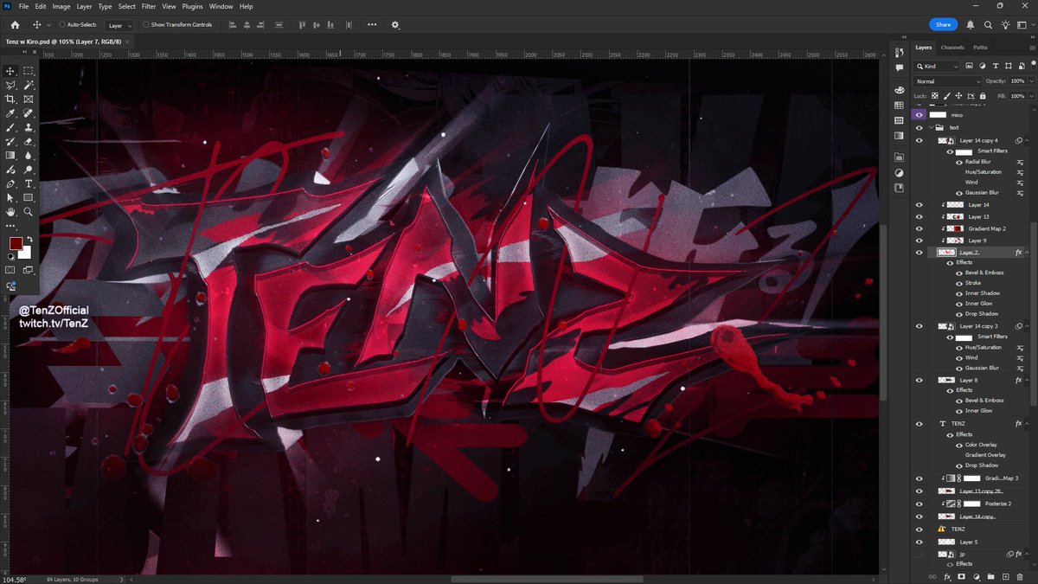Hide Layer 7 eye icon
Image resolution: width=1038 pixels, height=584 pixels.
(x=919, y=252)
